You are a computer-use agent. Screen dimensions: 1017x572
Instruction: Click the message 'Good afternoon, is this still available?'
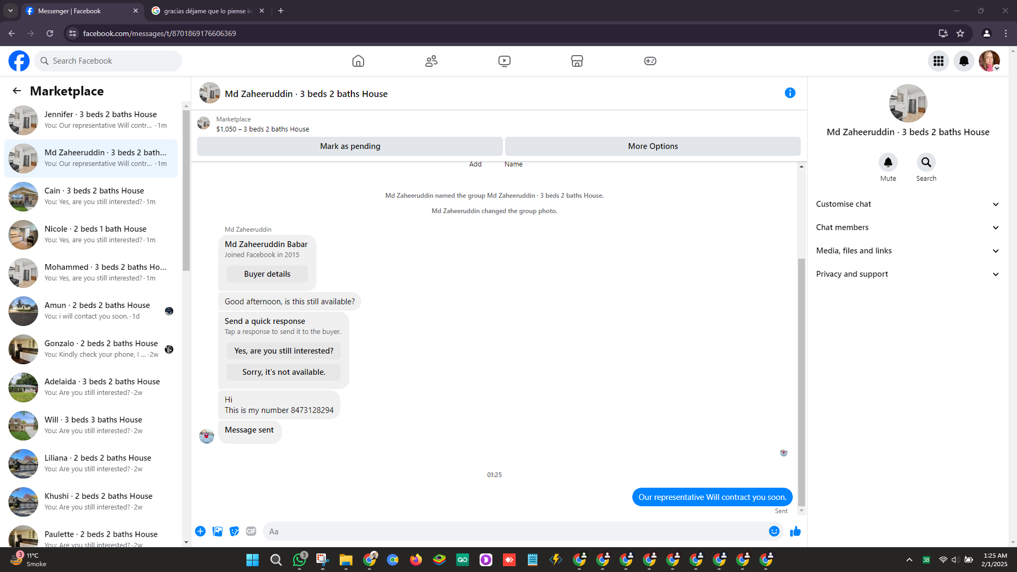(290, 302)
